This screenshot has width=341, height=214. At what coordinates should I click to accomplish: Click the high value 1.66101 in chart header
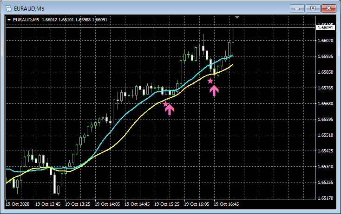66,20
